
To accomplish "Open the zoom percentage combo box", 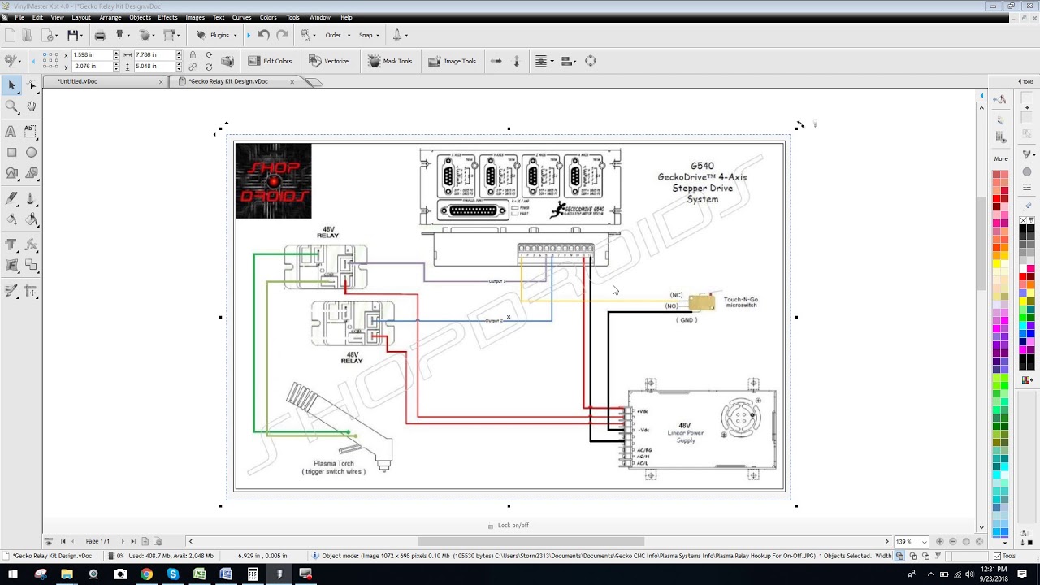I will click(911, 541).
